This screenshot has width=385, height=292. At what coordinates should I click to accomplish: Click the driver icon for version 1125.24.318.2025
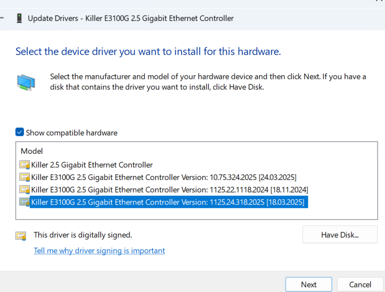pyautogui.click(x=25, y=202)
